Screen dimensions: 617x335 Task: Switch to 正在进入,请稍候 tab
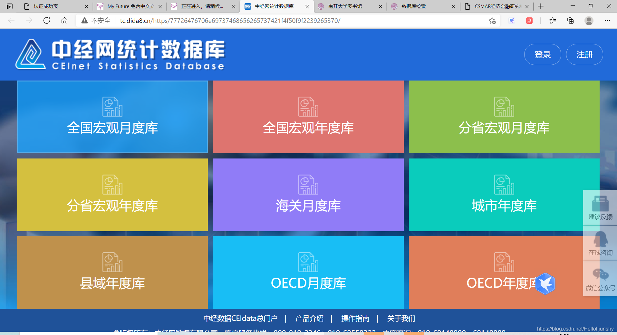203,6
